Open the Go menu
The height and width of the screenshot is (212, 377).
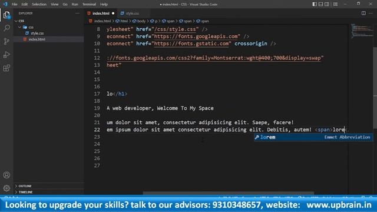point(65,4)
